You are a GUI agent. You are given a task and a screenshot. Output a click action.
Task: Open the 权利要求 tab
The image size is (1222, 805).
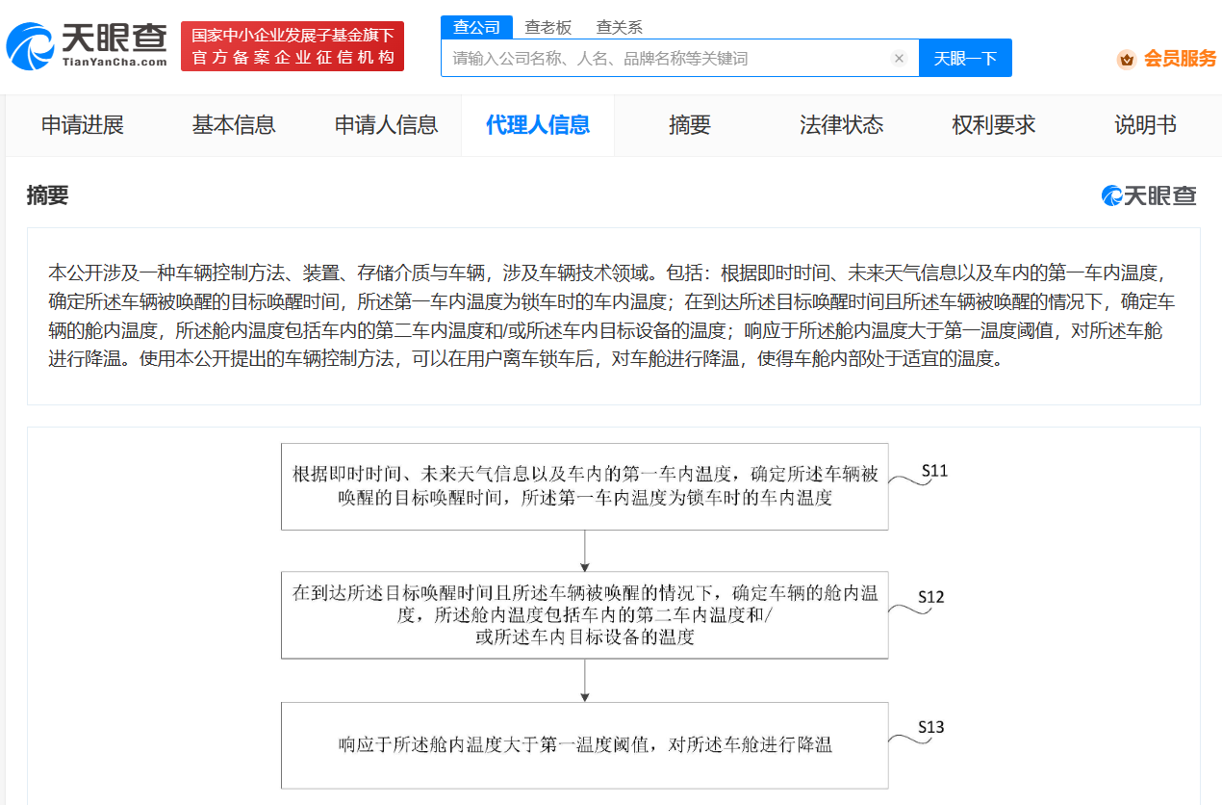[x=993, y=125]
